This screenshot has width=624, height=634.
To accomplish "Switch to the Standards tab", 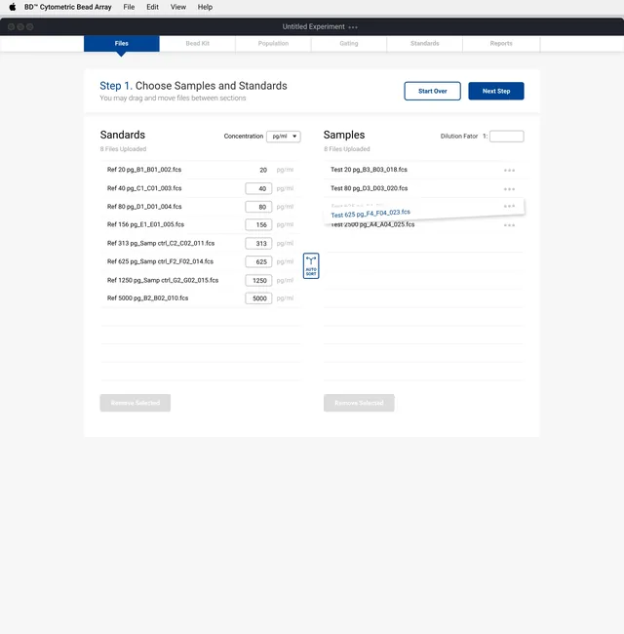I will tap(425, 43).
